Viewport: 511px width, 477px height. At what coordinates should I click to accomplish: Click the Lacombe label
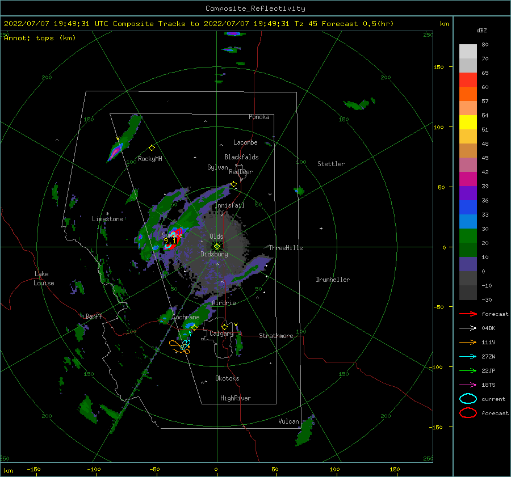[x=245, y=142]
